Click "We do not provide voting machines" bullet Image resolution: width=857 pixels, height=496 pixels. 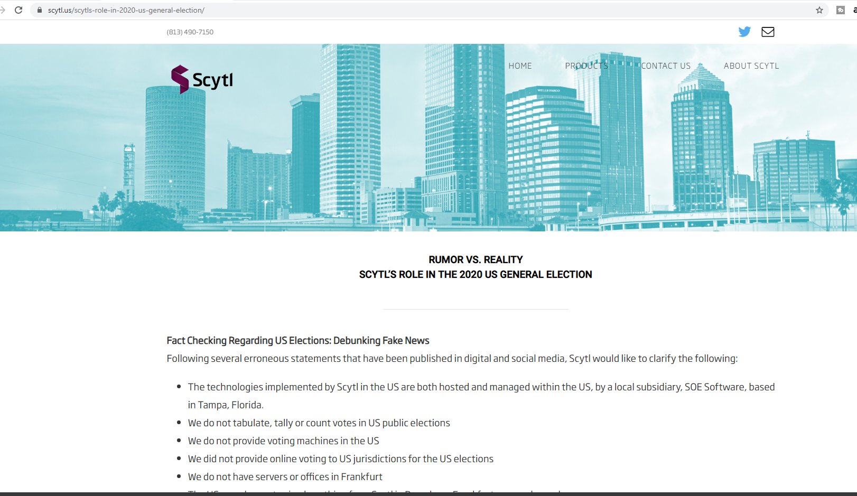click(x=284, y=441)
